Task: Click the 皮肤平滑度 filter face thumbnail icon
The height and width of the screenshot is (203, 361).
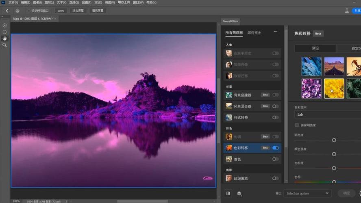Action: click(x=228, y=53)
